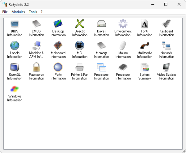Click the ? help menu
Screen dimensions: 186x153
[x=42, y=12]
